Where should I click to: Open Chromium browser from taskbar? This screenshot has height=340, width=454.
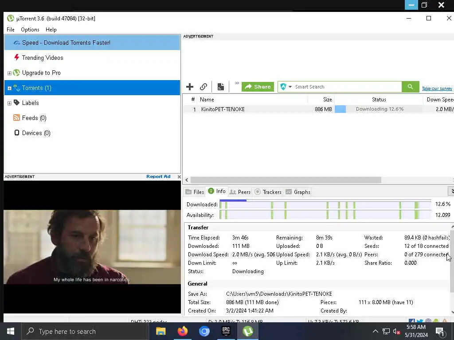click(x=204, y=331)
